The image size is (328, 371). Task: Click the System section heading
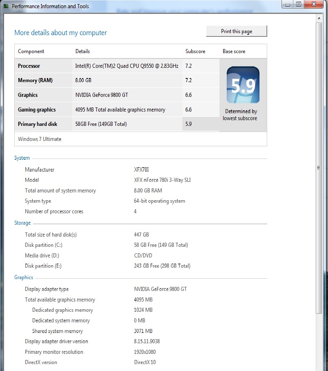pyautogui.click(x=22, y=158)
